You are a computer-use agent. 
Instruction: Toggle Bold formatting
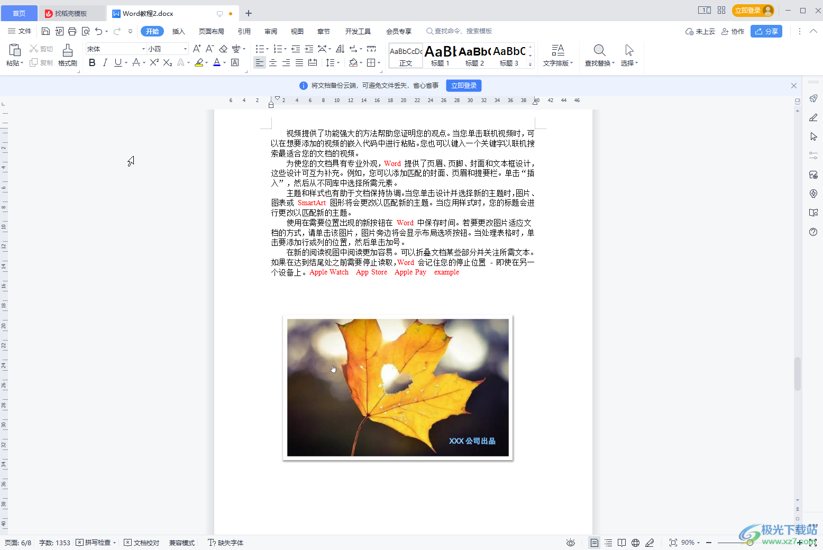[x=92, y=62]
